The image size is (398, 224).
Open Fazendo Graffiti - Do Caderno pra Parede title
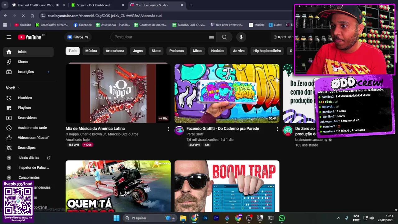[223, 128]
